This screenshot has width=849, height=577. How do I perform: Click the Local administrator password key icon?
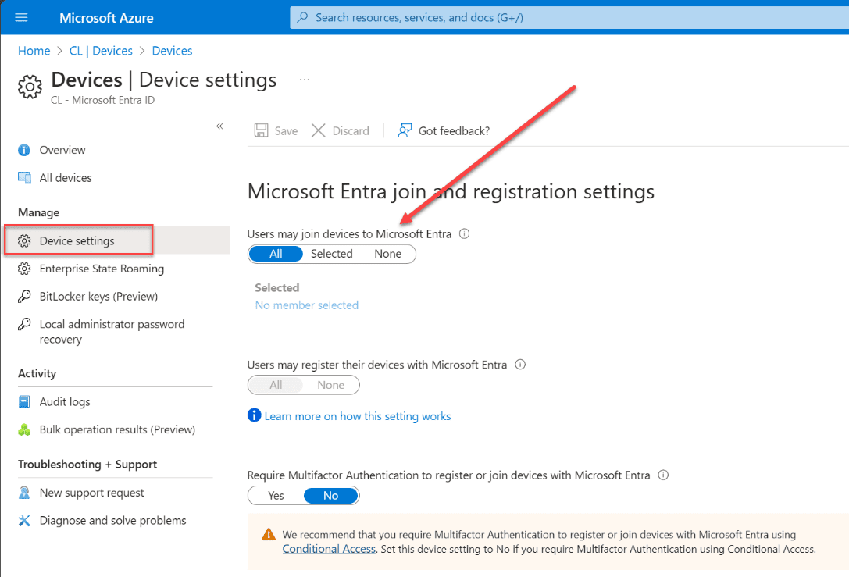[24, 324]
